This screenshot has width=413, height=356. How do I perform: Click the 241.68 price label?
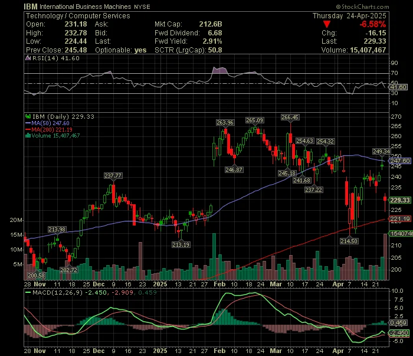click(x=302, y=181)
